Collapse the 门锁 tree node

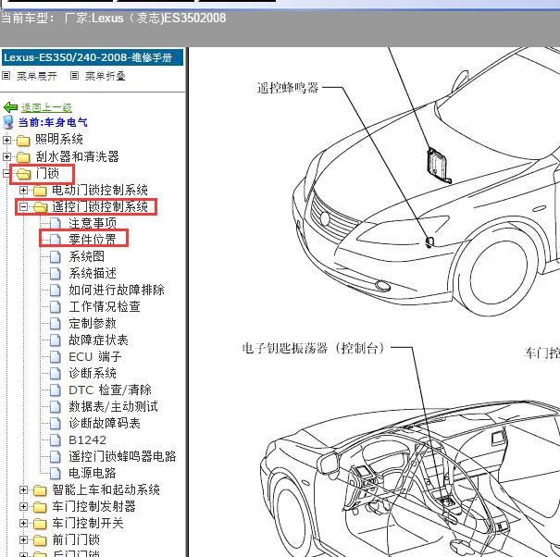[x=6, y=174]
